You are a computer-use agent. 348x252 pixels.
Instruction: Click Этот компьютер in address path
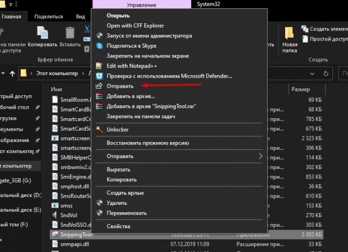click(x=57, y=73)
